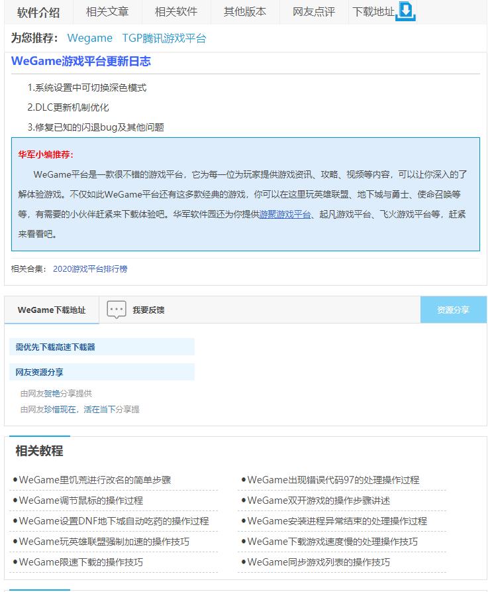Open the tutorial WeGame设置DNF地下城自动吃药的操作过程
Screen dimensions: 492x592
click(x=114, y=521)
